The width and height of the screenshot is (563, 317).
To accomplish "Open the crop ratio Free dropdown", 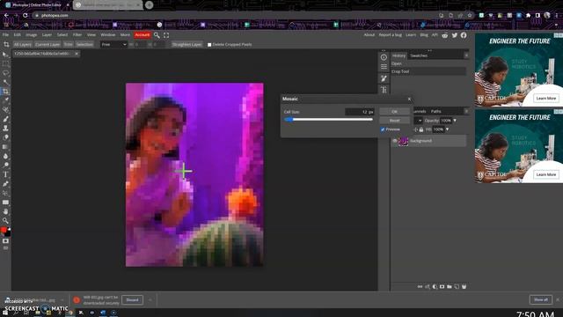I will (113, 45).
